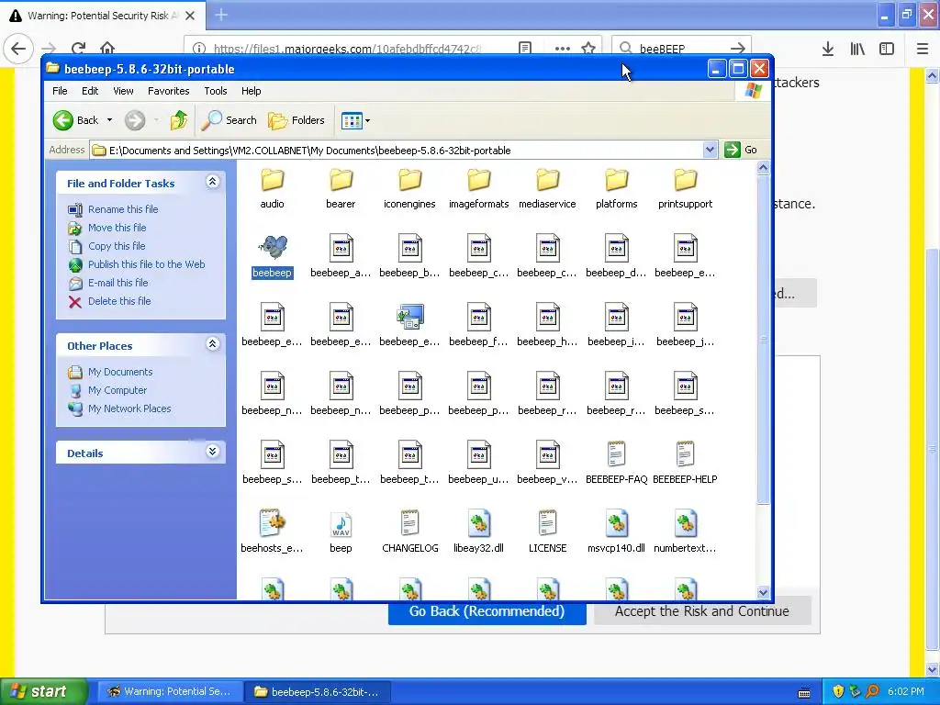Open the View menu
Viewport: 940px width, 705px height.
point(124,91)
